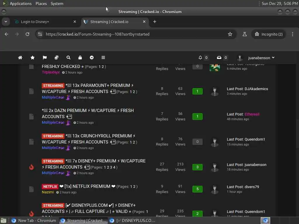
Task: Open author Nazimi profile
Action: (48, 192)
